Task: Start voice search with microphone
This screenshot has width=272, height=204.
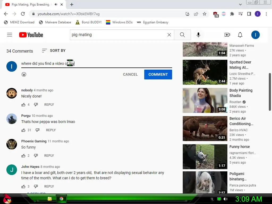Action: [198, 35]
